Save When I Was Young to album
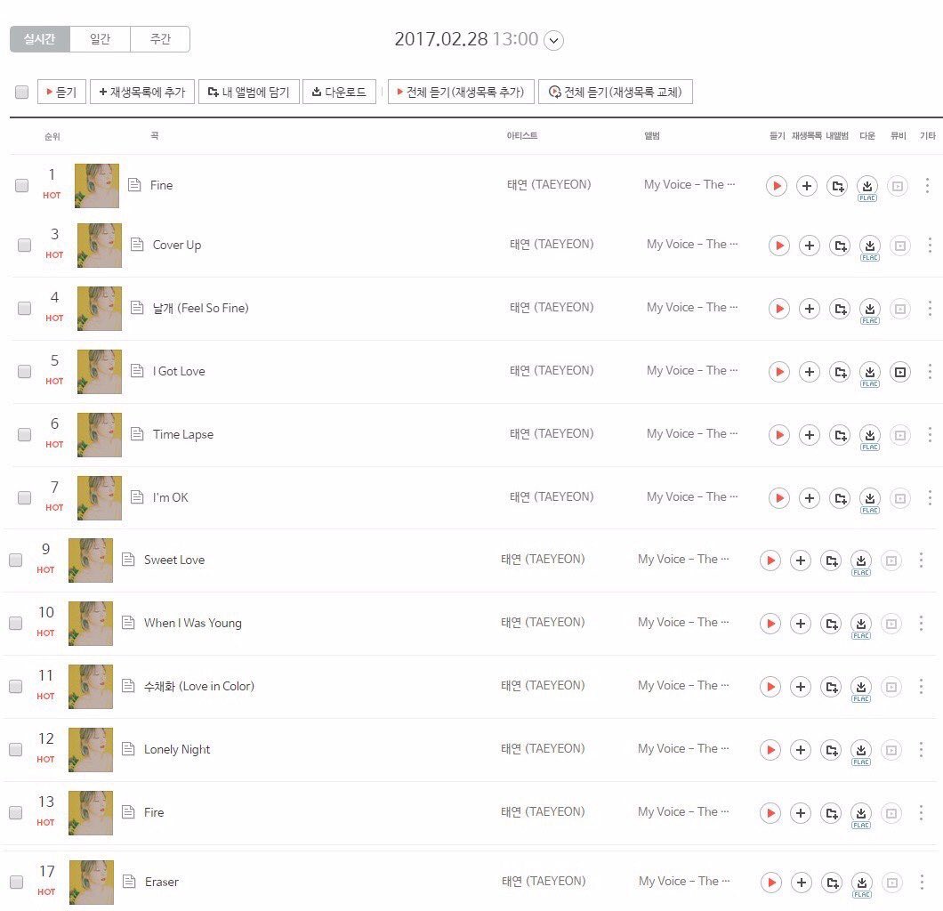The height and width of the screenshot is (911, 943). [831, 624]
